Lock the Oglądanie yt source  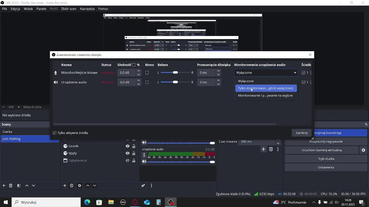tap(134, 160)
